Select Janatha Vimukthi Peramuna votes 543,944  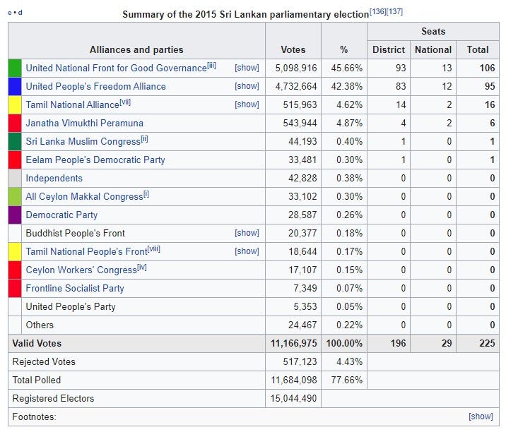coord(300,123)
